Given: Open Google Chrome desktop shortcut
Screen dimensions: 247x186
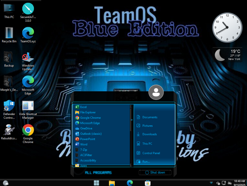Looking at the screenshot, I should pyautogui.click(x=28, y=134).
